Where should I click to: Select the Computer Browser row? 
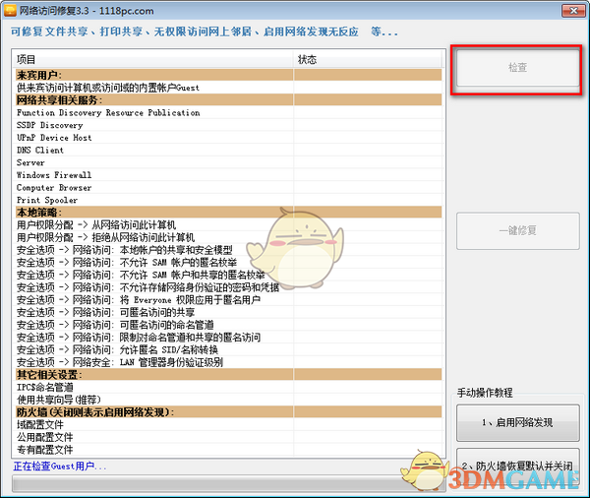(x=229, y=187)
